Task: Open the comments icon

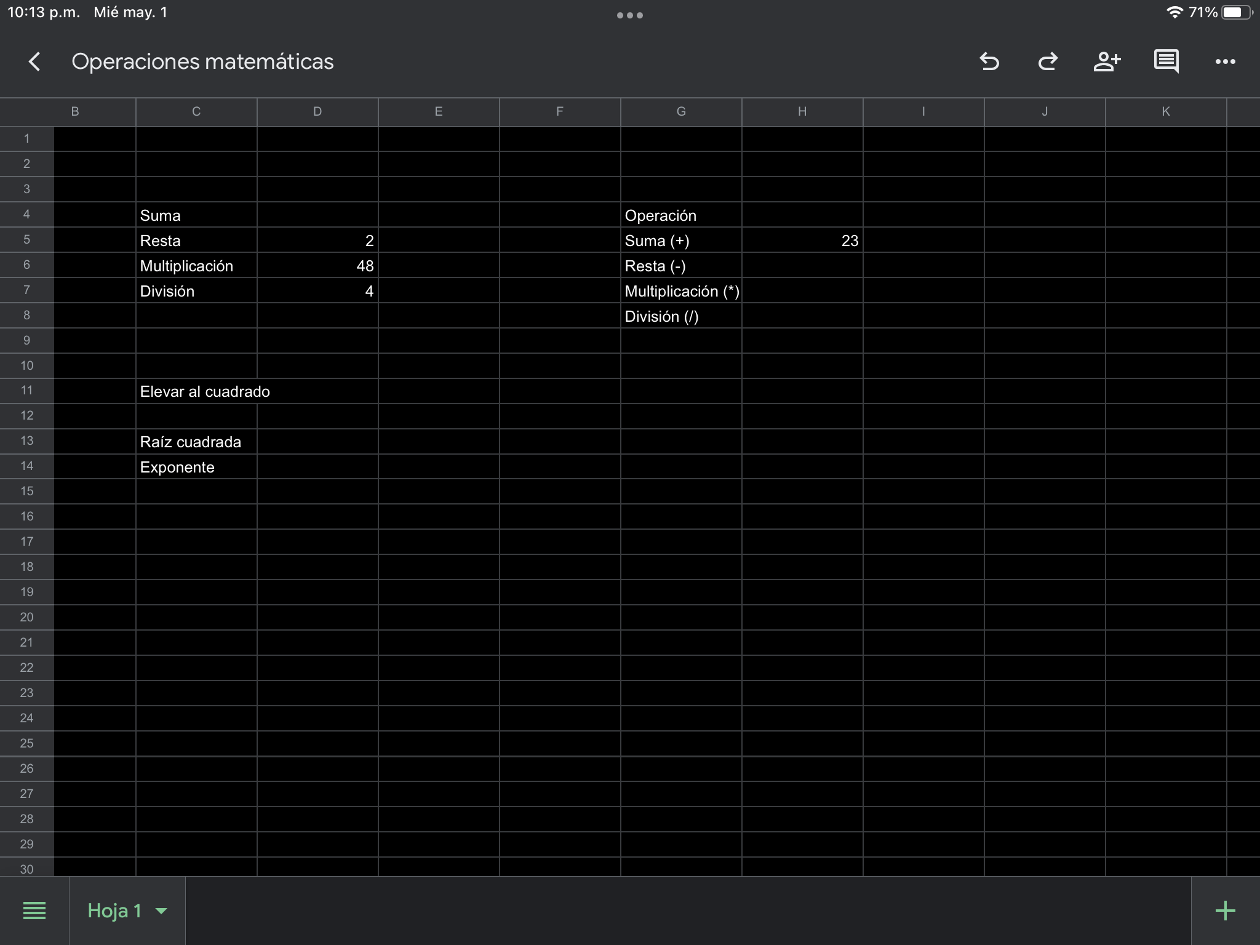Action: (x=1166, y=62)
